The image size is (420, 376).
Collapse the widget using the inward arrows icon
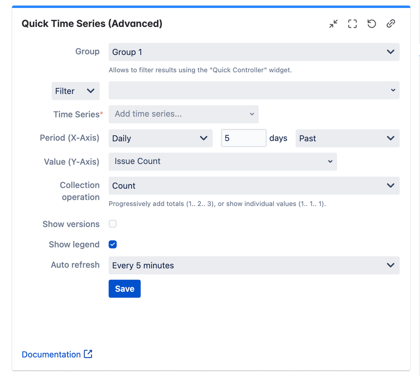click(x=333, y=24)
